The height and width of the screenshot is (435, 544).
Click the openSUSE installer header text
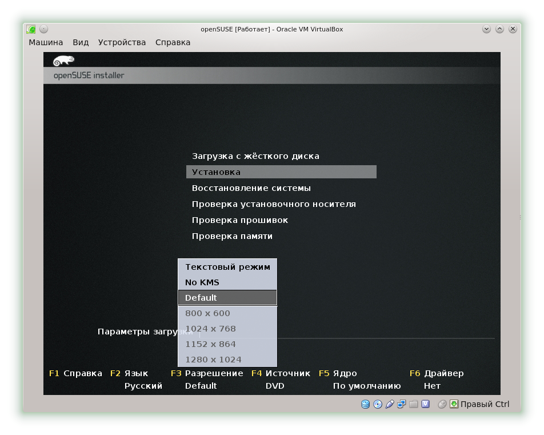(89, 75)
